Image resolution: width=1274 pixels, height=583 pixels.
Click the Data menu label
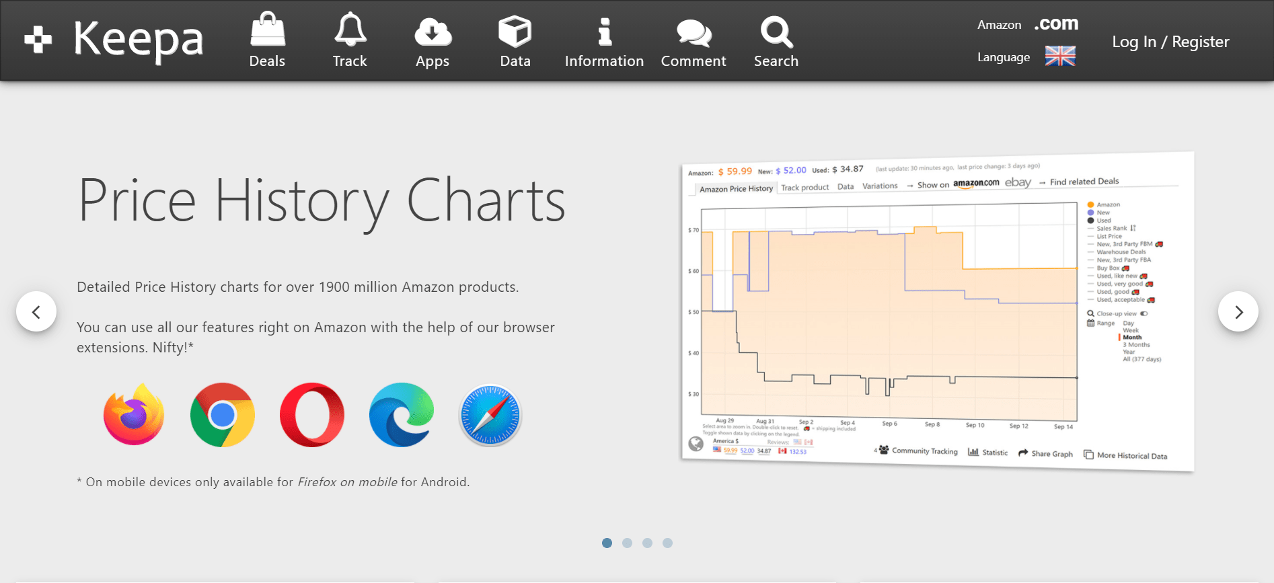point(515,61)
